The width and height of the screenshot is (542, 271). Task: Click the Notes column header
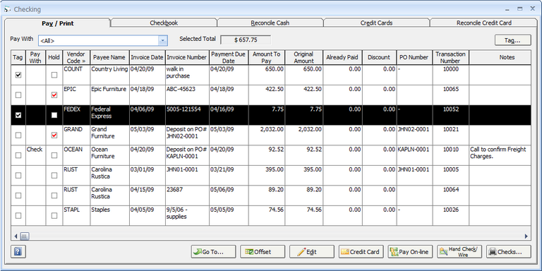[500, 57]
